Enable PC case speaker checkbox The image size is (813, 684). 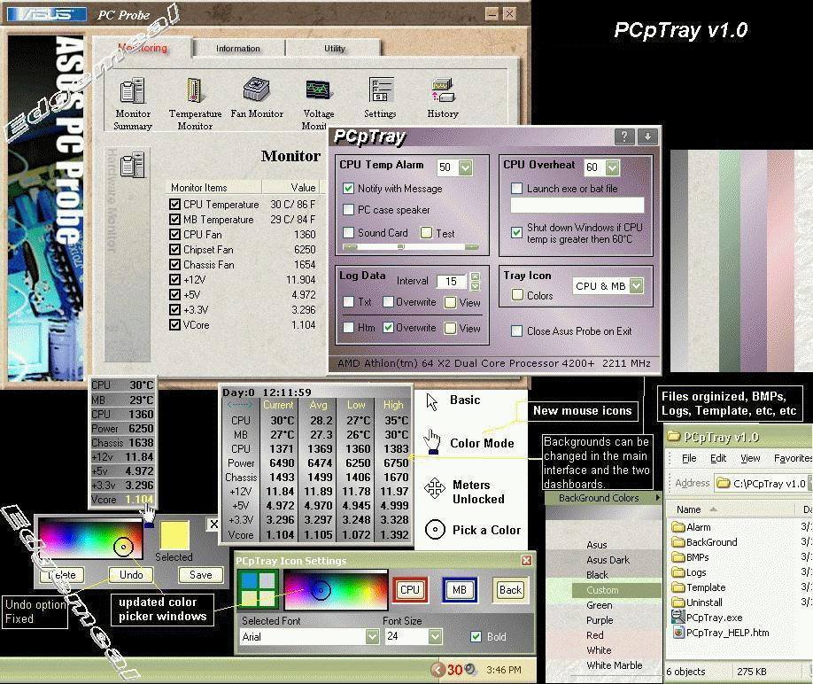tap(348, 209)
